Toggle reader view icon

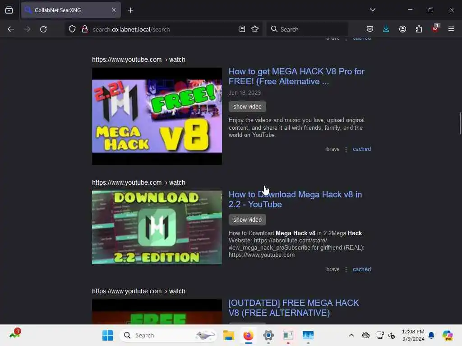coord(242,29)
